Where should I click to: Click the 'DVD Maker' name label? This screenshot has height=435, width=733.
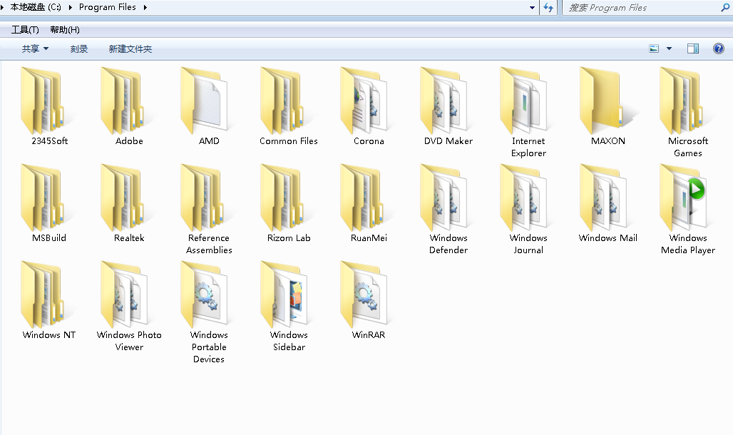tap(448, 140)
